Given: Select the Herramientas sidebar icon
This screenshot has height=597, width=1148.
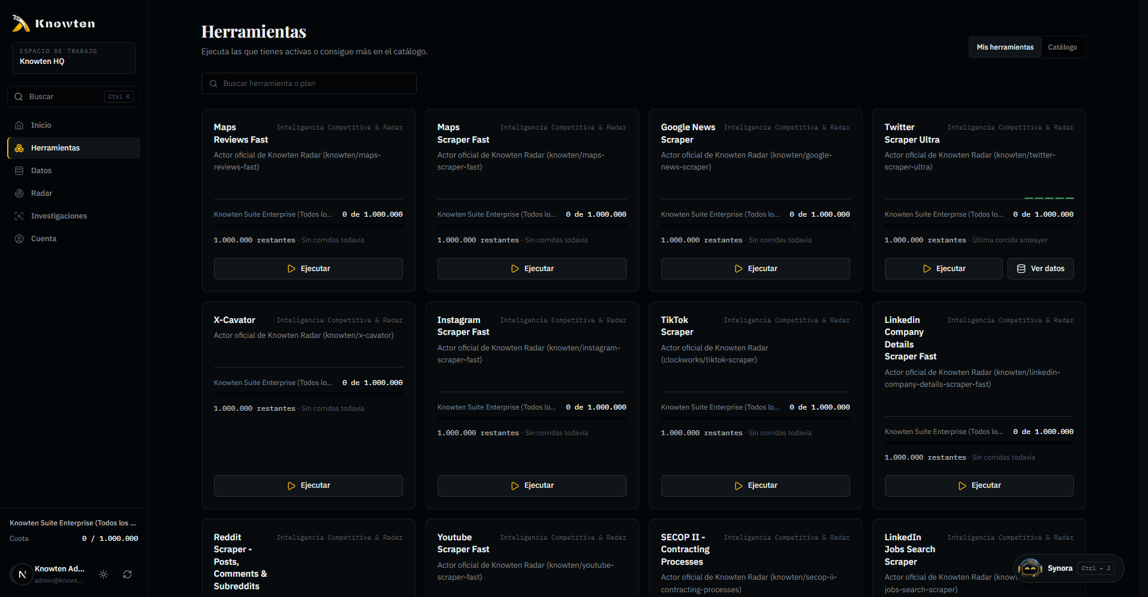Looking at the screenshot, I should coord(19,148).
